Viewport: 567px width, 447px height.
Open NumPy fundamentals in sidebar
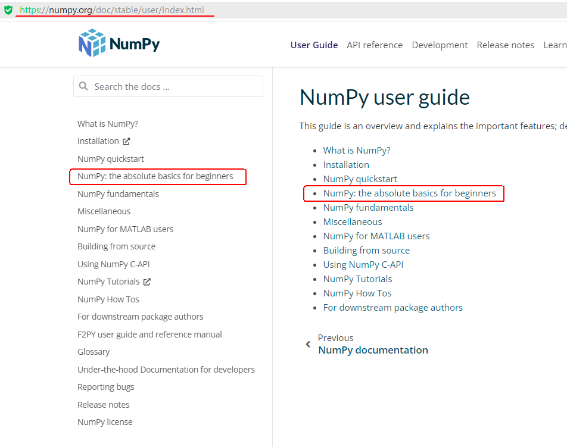118,194
